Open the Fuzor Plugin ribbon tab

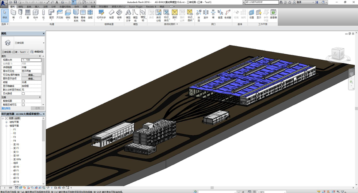point(134,7)
